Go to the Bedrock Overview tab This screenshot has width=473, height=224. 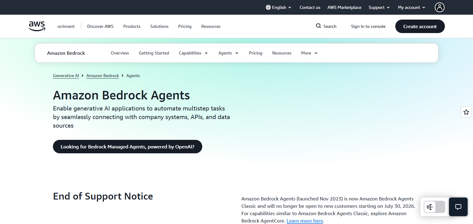point(120,53)
